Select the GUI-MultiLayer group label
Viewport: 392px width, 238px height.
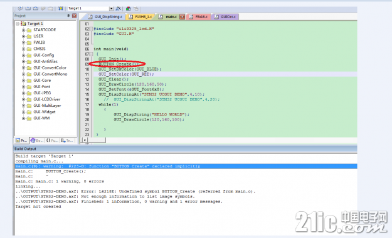(x=47, y=106)
